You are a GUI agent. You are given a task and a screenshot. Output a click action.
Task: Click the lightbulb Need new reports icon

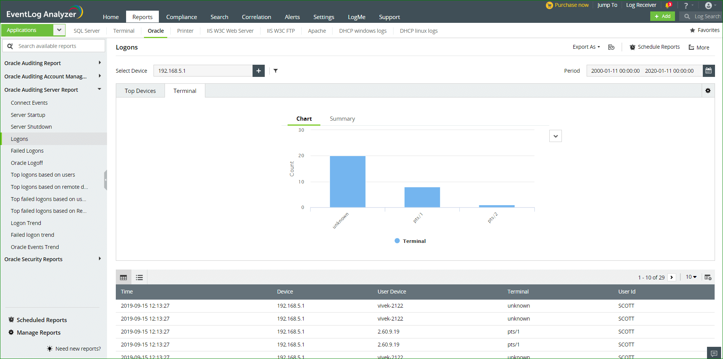point(50,349)
